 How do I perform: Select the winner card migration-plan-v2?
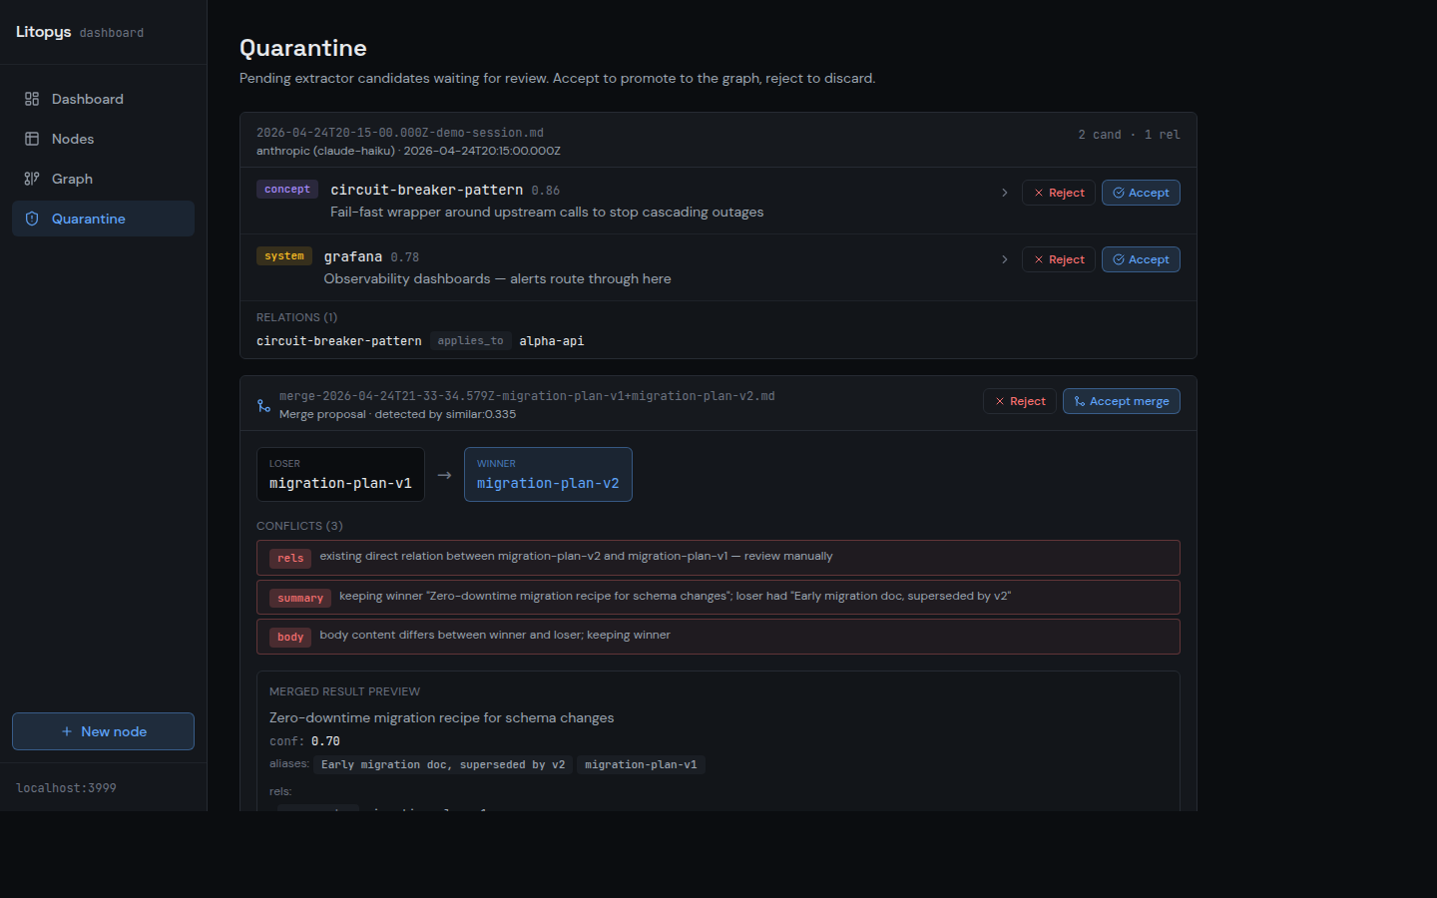(548, 474)
